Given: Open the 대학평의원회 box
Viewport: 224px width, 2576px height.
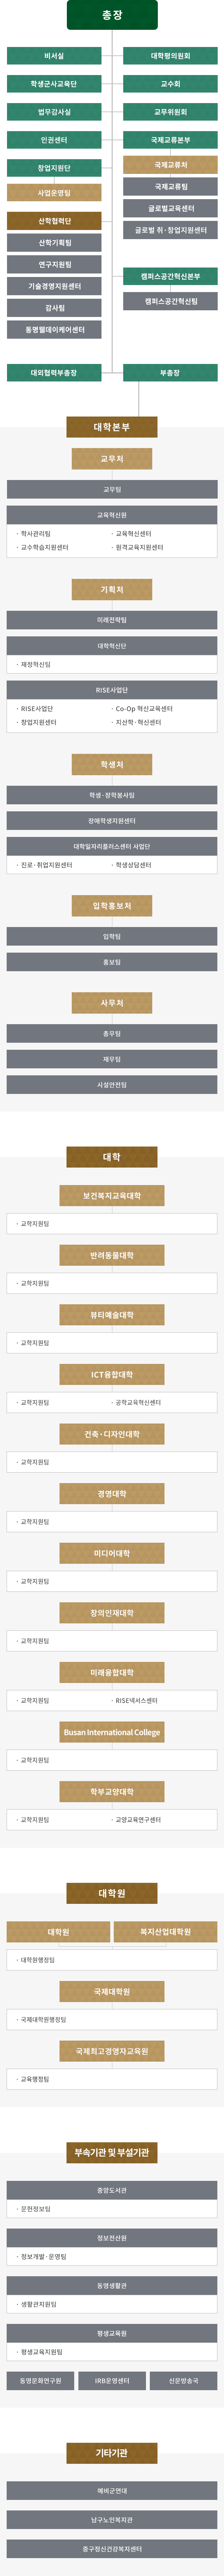Looking at the screenshot, I should 170,56.
